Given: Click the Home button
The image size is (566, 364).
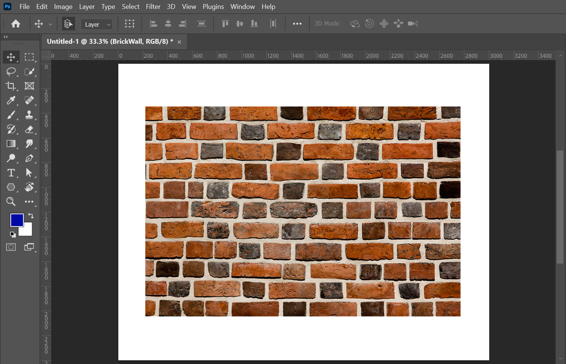Looking at the screenshot, I should pos(16,24).
